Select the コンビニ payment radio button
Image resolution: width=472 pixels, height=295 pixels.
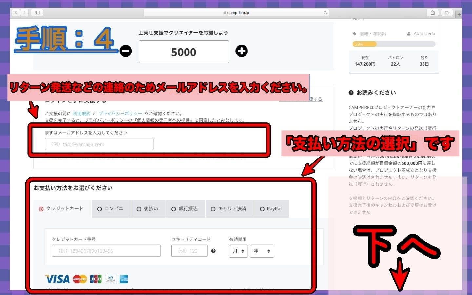[100, 209]
